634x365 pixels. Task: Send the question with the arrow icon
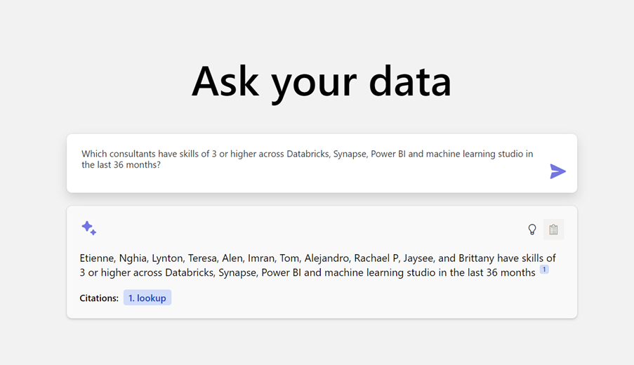pos(557,171)
